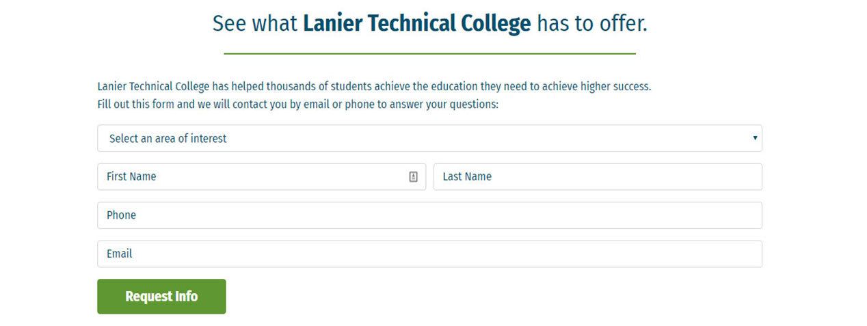
Task: Click the bold 'Lanier Technical College' heading text
Action: (417, 24)
